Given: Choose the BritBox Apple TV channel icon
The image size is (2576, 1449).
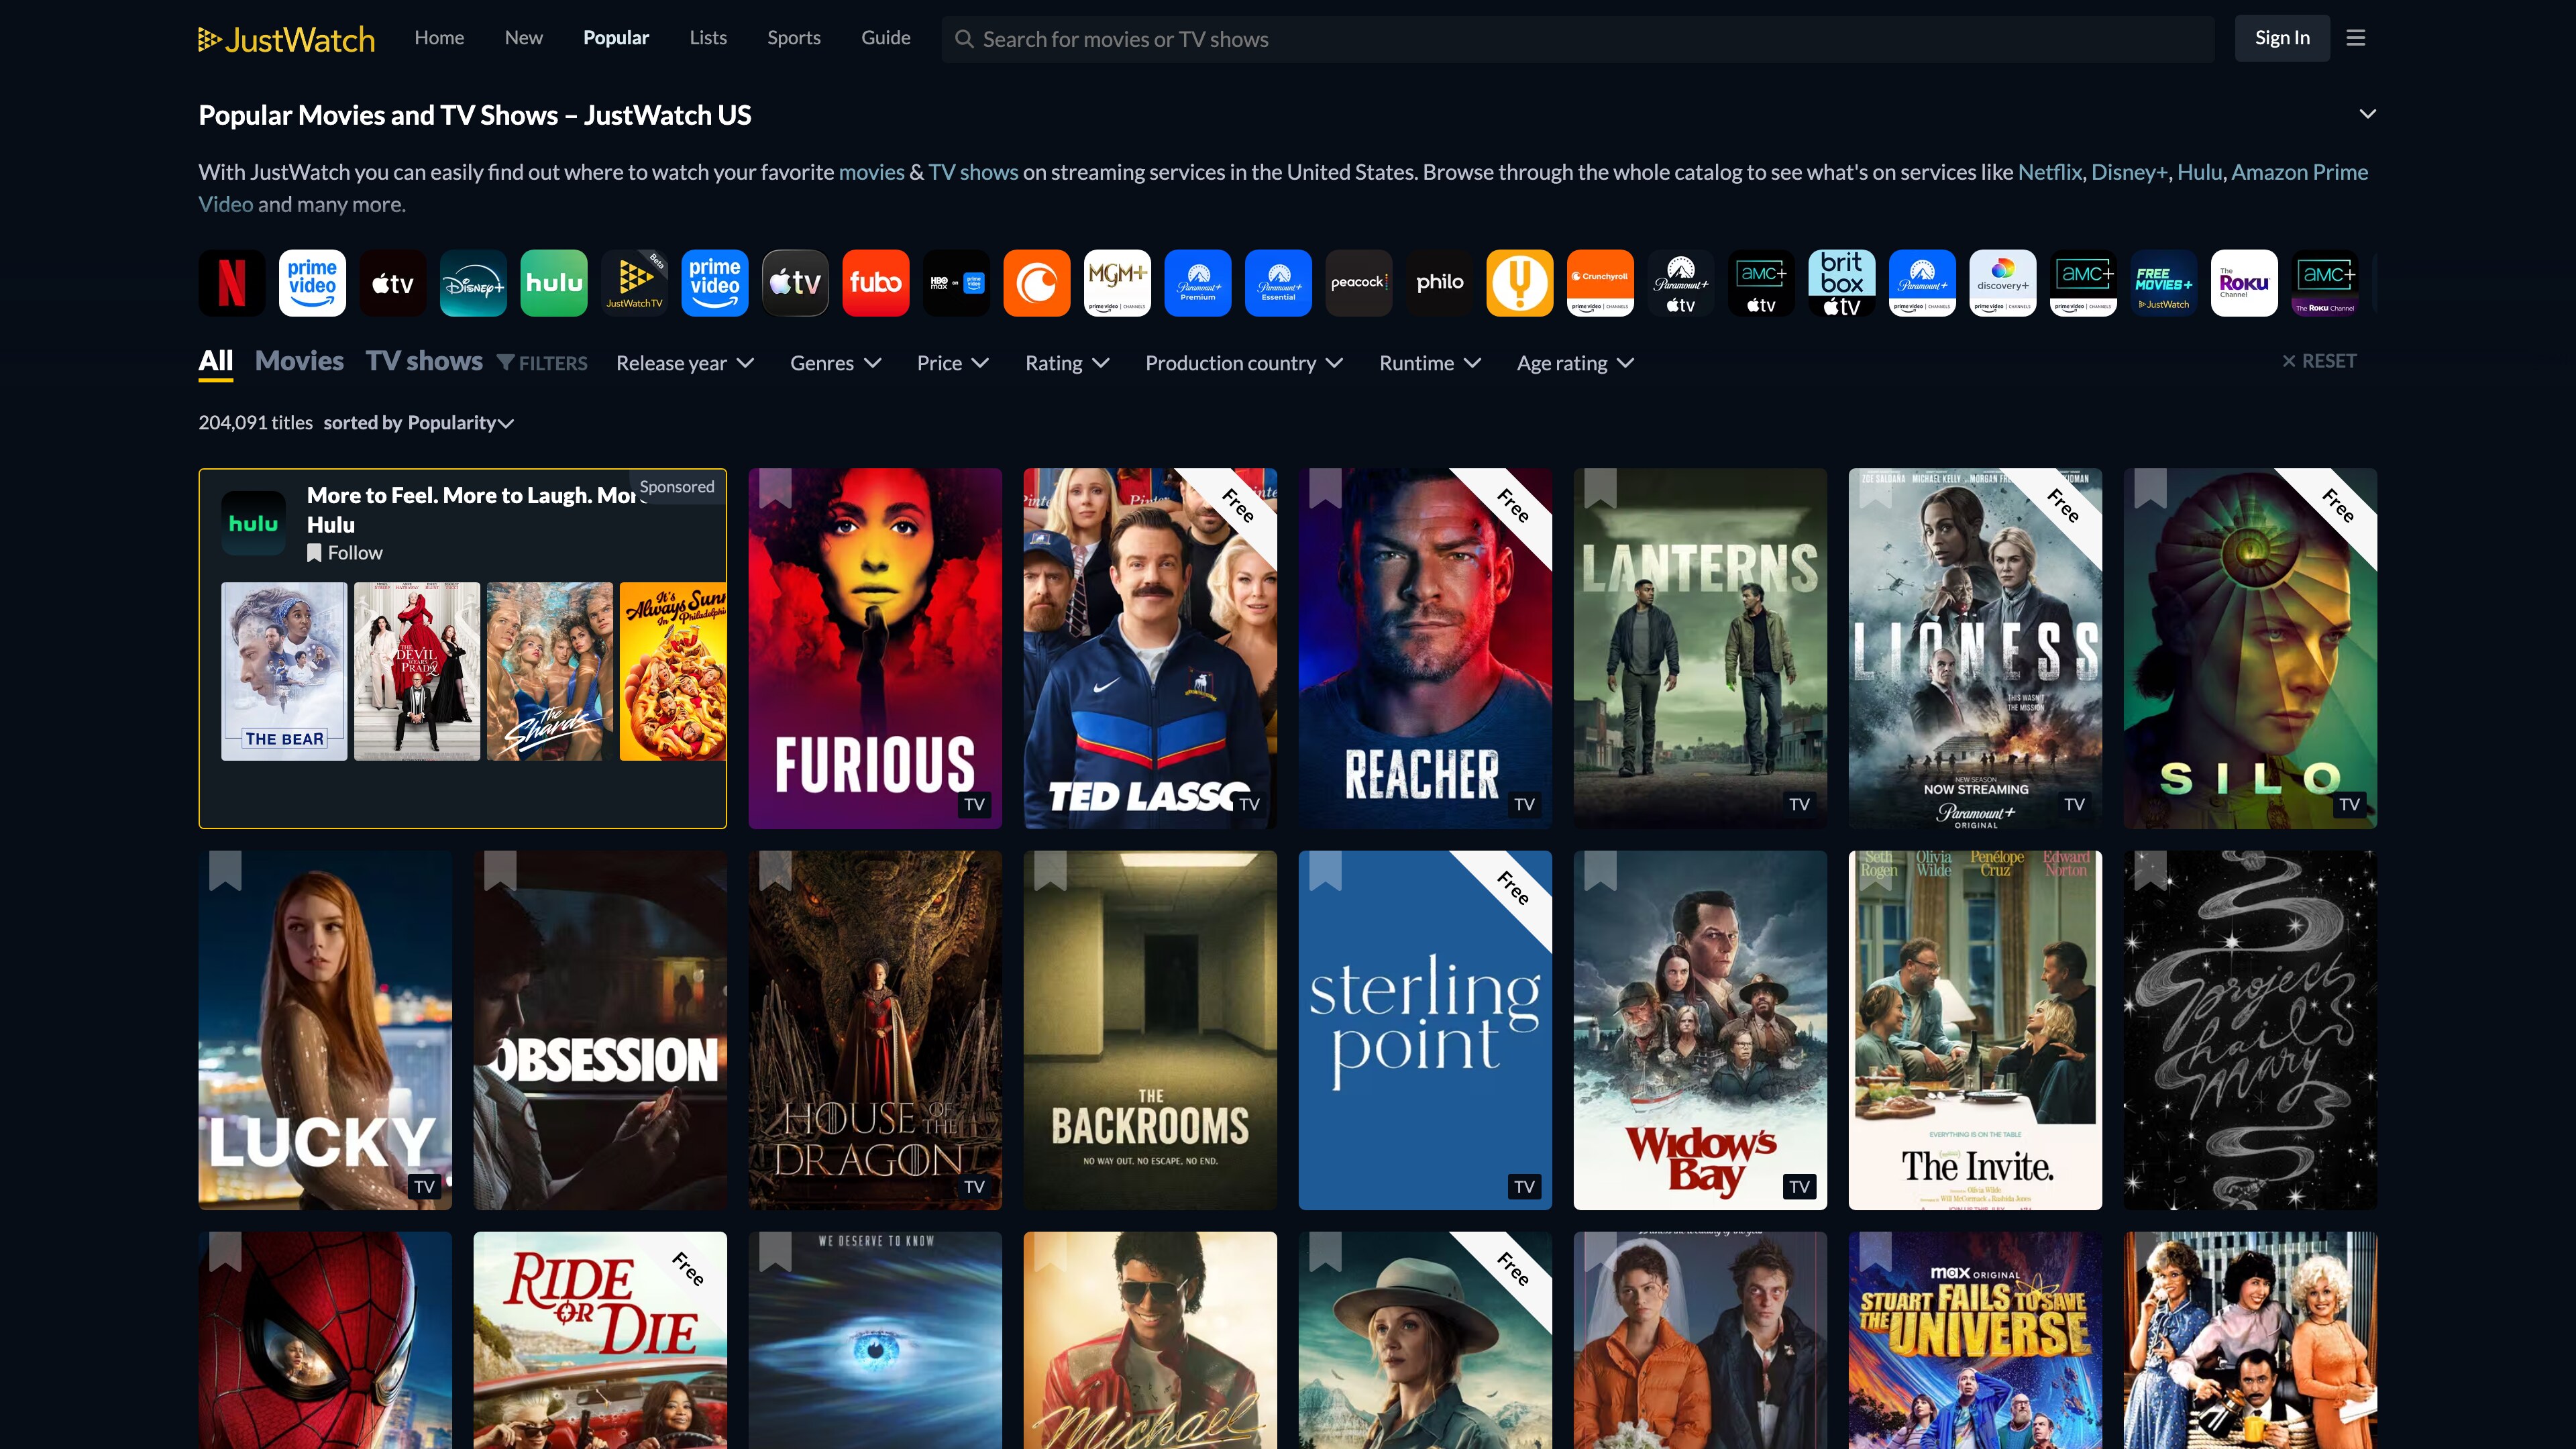Looking at the screenshot, I should pos(1842,283).
